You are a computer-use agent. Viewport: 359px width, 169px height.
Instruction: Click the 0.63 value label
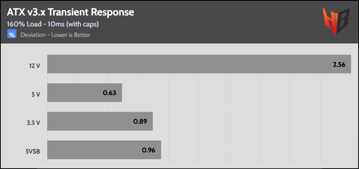point(109,93)
